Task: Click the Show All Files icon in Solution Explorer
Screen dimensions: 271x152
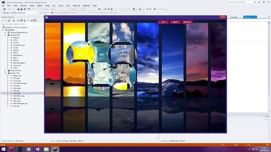Action: 25,21
